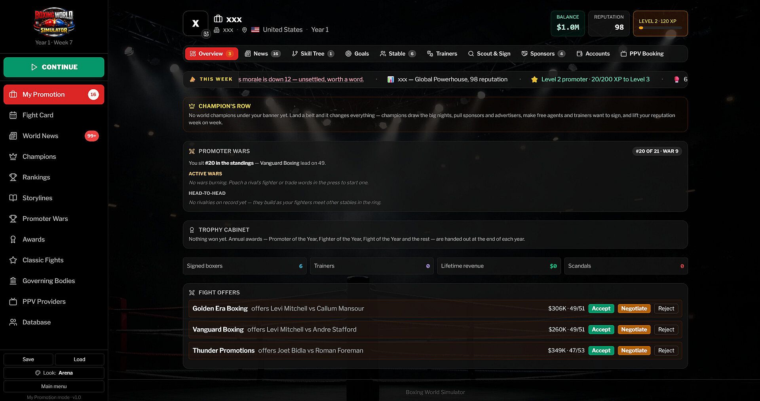Click the Level 2 promoter XP ticker text
The image size is (760, 401).
(595, 79)
